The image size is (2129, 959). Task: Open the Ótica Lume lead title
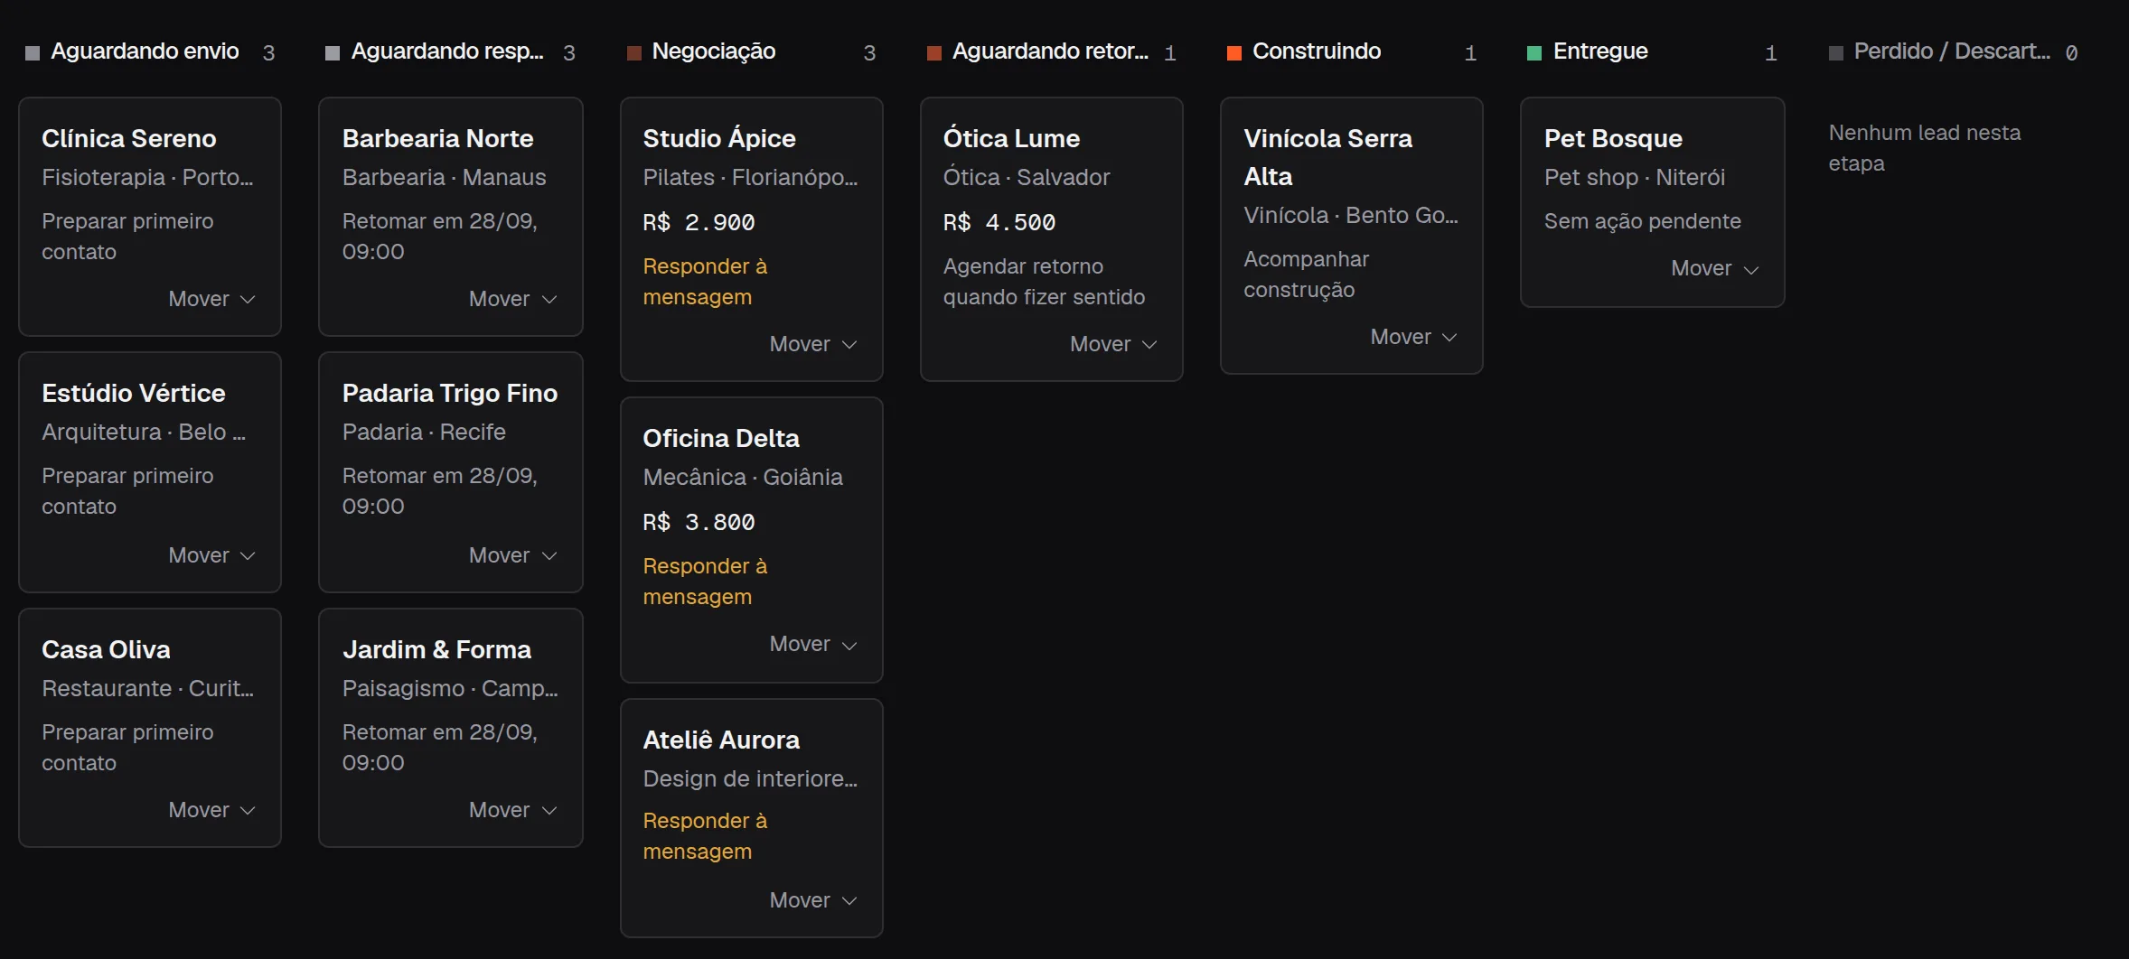pos(1011,138)
